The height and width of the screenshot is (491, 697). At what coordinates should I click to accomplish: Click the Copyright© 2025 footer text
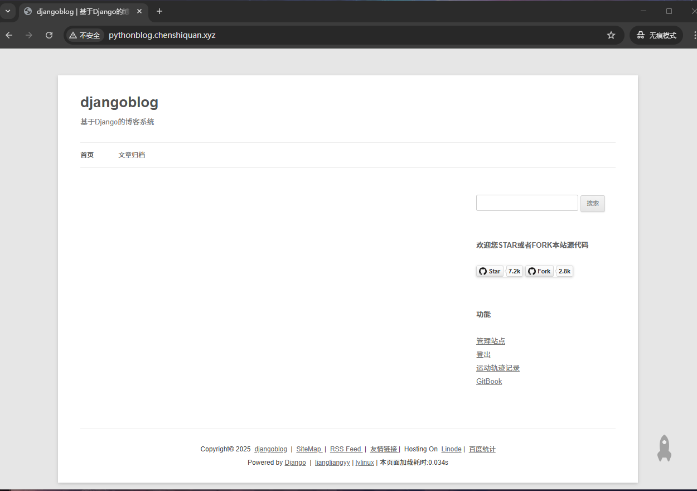tap(226, 449)
